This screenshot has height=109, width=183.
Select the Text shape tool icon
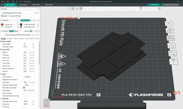pyautogui.click(x=141, y=9)
